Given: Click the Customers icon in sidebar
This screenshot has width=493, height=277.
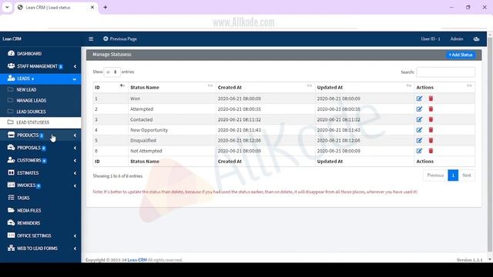Looking at the screenshot, I should pyautogui.click(x=11, y=160).
